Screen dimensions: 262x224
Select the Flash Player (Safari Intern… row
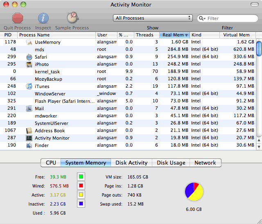[128, 101]
